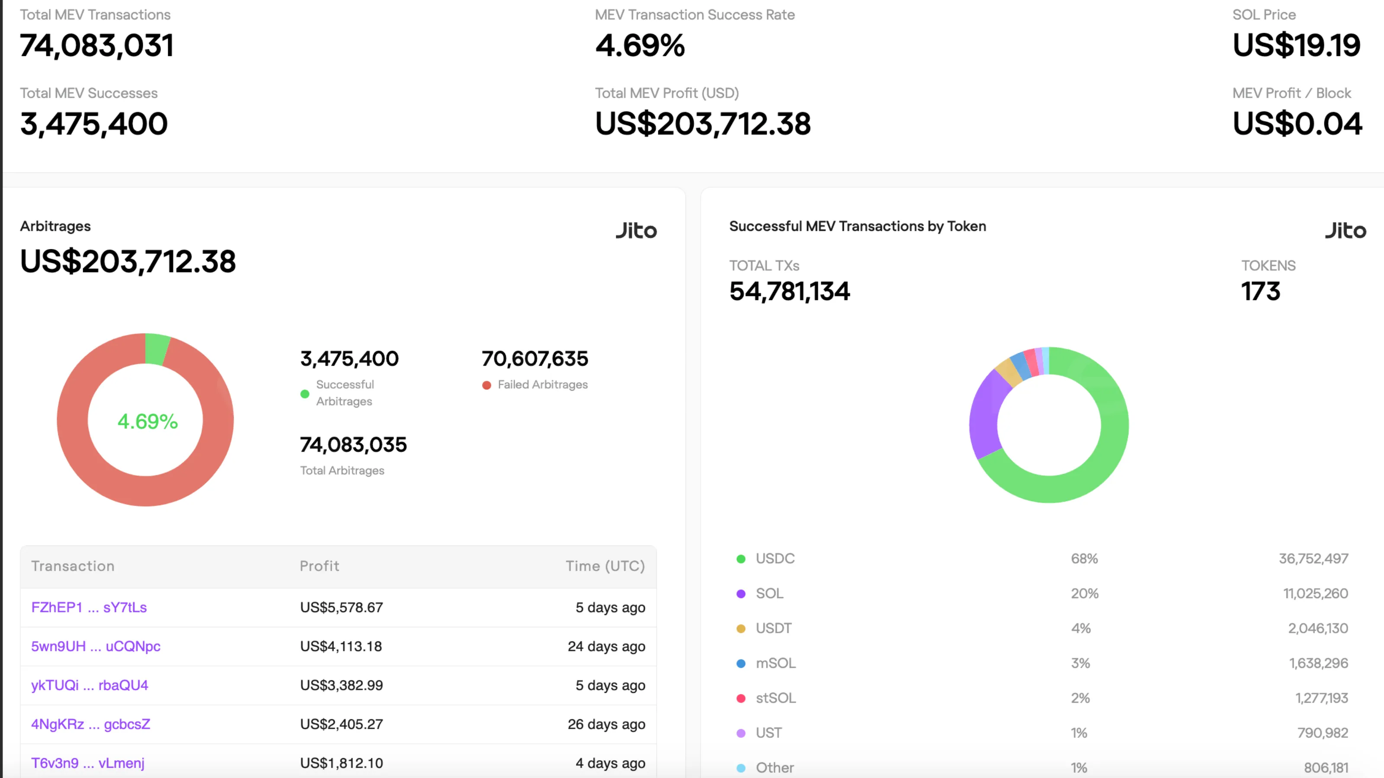Click the red stSOL legend dot
The width and height of the screenshot is (1384, 778).
pos(741,698)
